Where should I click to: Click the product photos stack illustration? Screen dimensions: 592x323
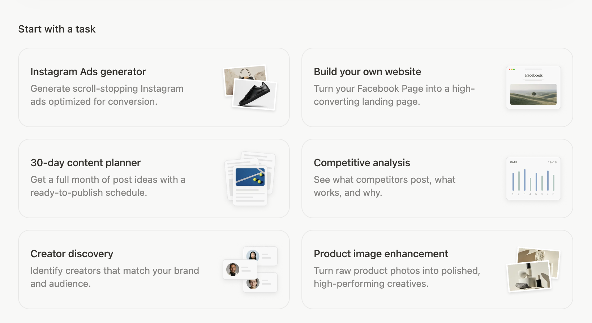point(533,270)
